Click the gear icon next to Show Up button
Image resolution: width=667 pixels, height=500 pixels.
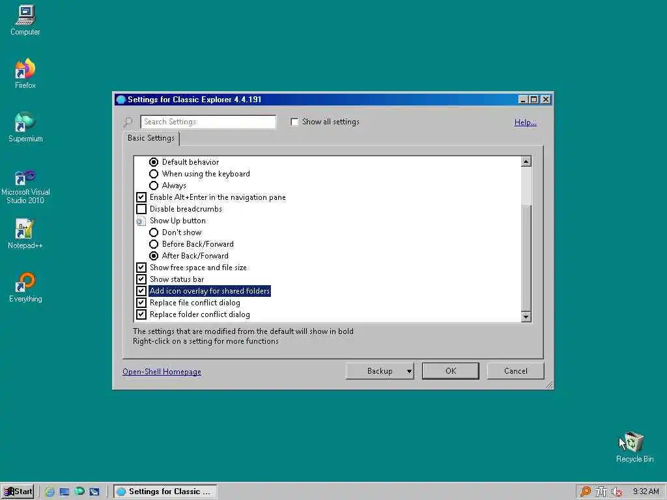(141, 221)
